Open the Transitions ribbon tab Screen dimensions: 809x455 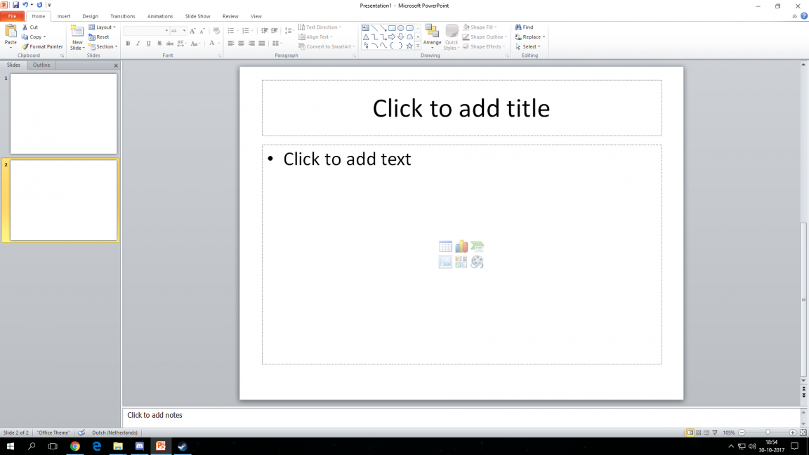pyautogui.click(x=122, y=16)
